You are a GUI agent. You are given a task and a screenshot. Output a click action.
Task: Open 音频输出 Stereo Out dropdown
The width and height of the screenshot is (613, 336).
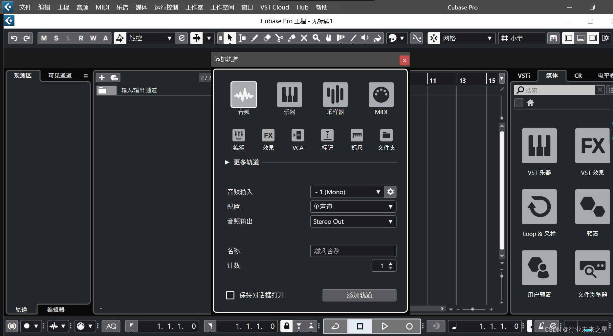click(353, 221)
